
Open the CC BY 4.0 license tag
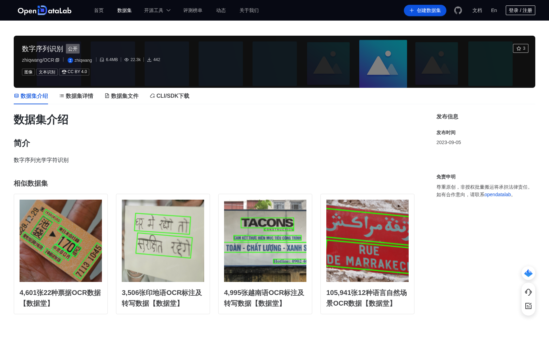pos(74,72)
